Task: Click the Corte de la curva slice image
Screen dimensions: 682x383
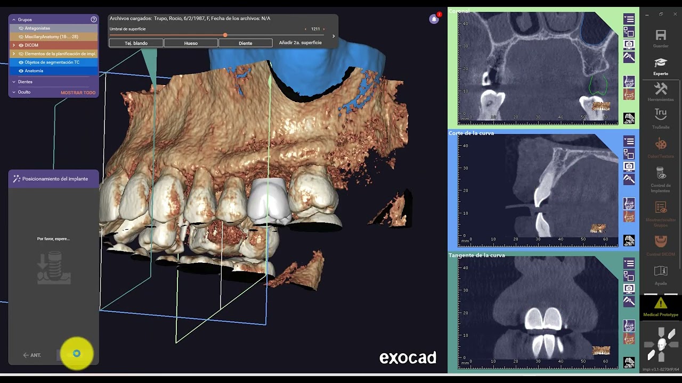Action: (538, 190)
